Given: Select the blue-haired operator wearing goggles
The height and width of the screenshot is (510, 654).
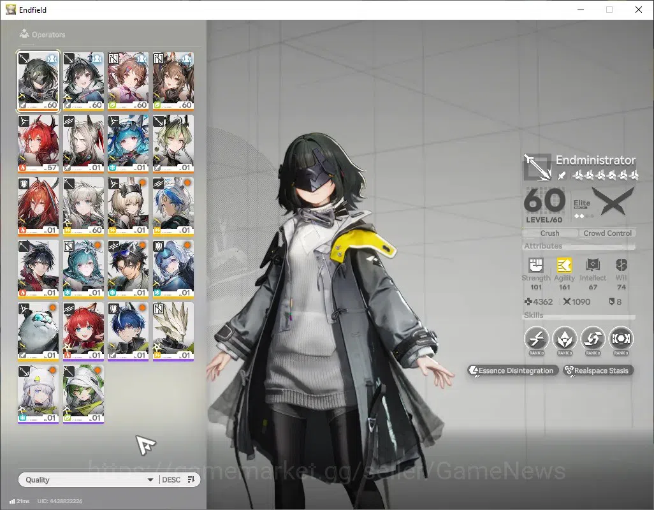Looking at the screenshot, I should pos(129,144).
